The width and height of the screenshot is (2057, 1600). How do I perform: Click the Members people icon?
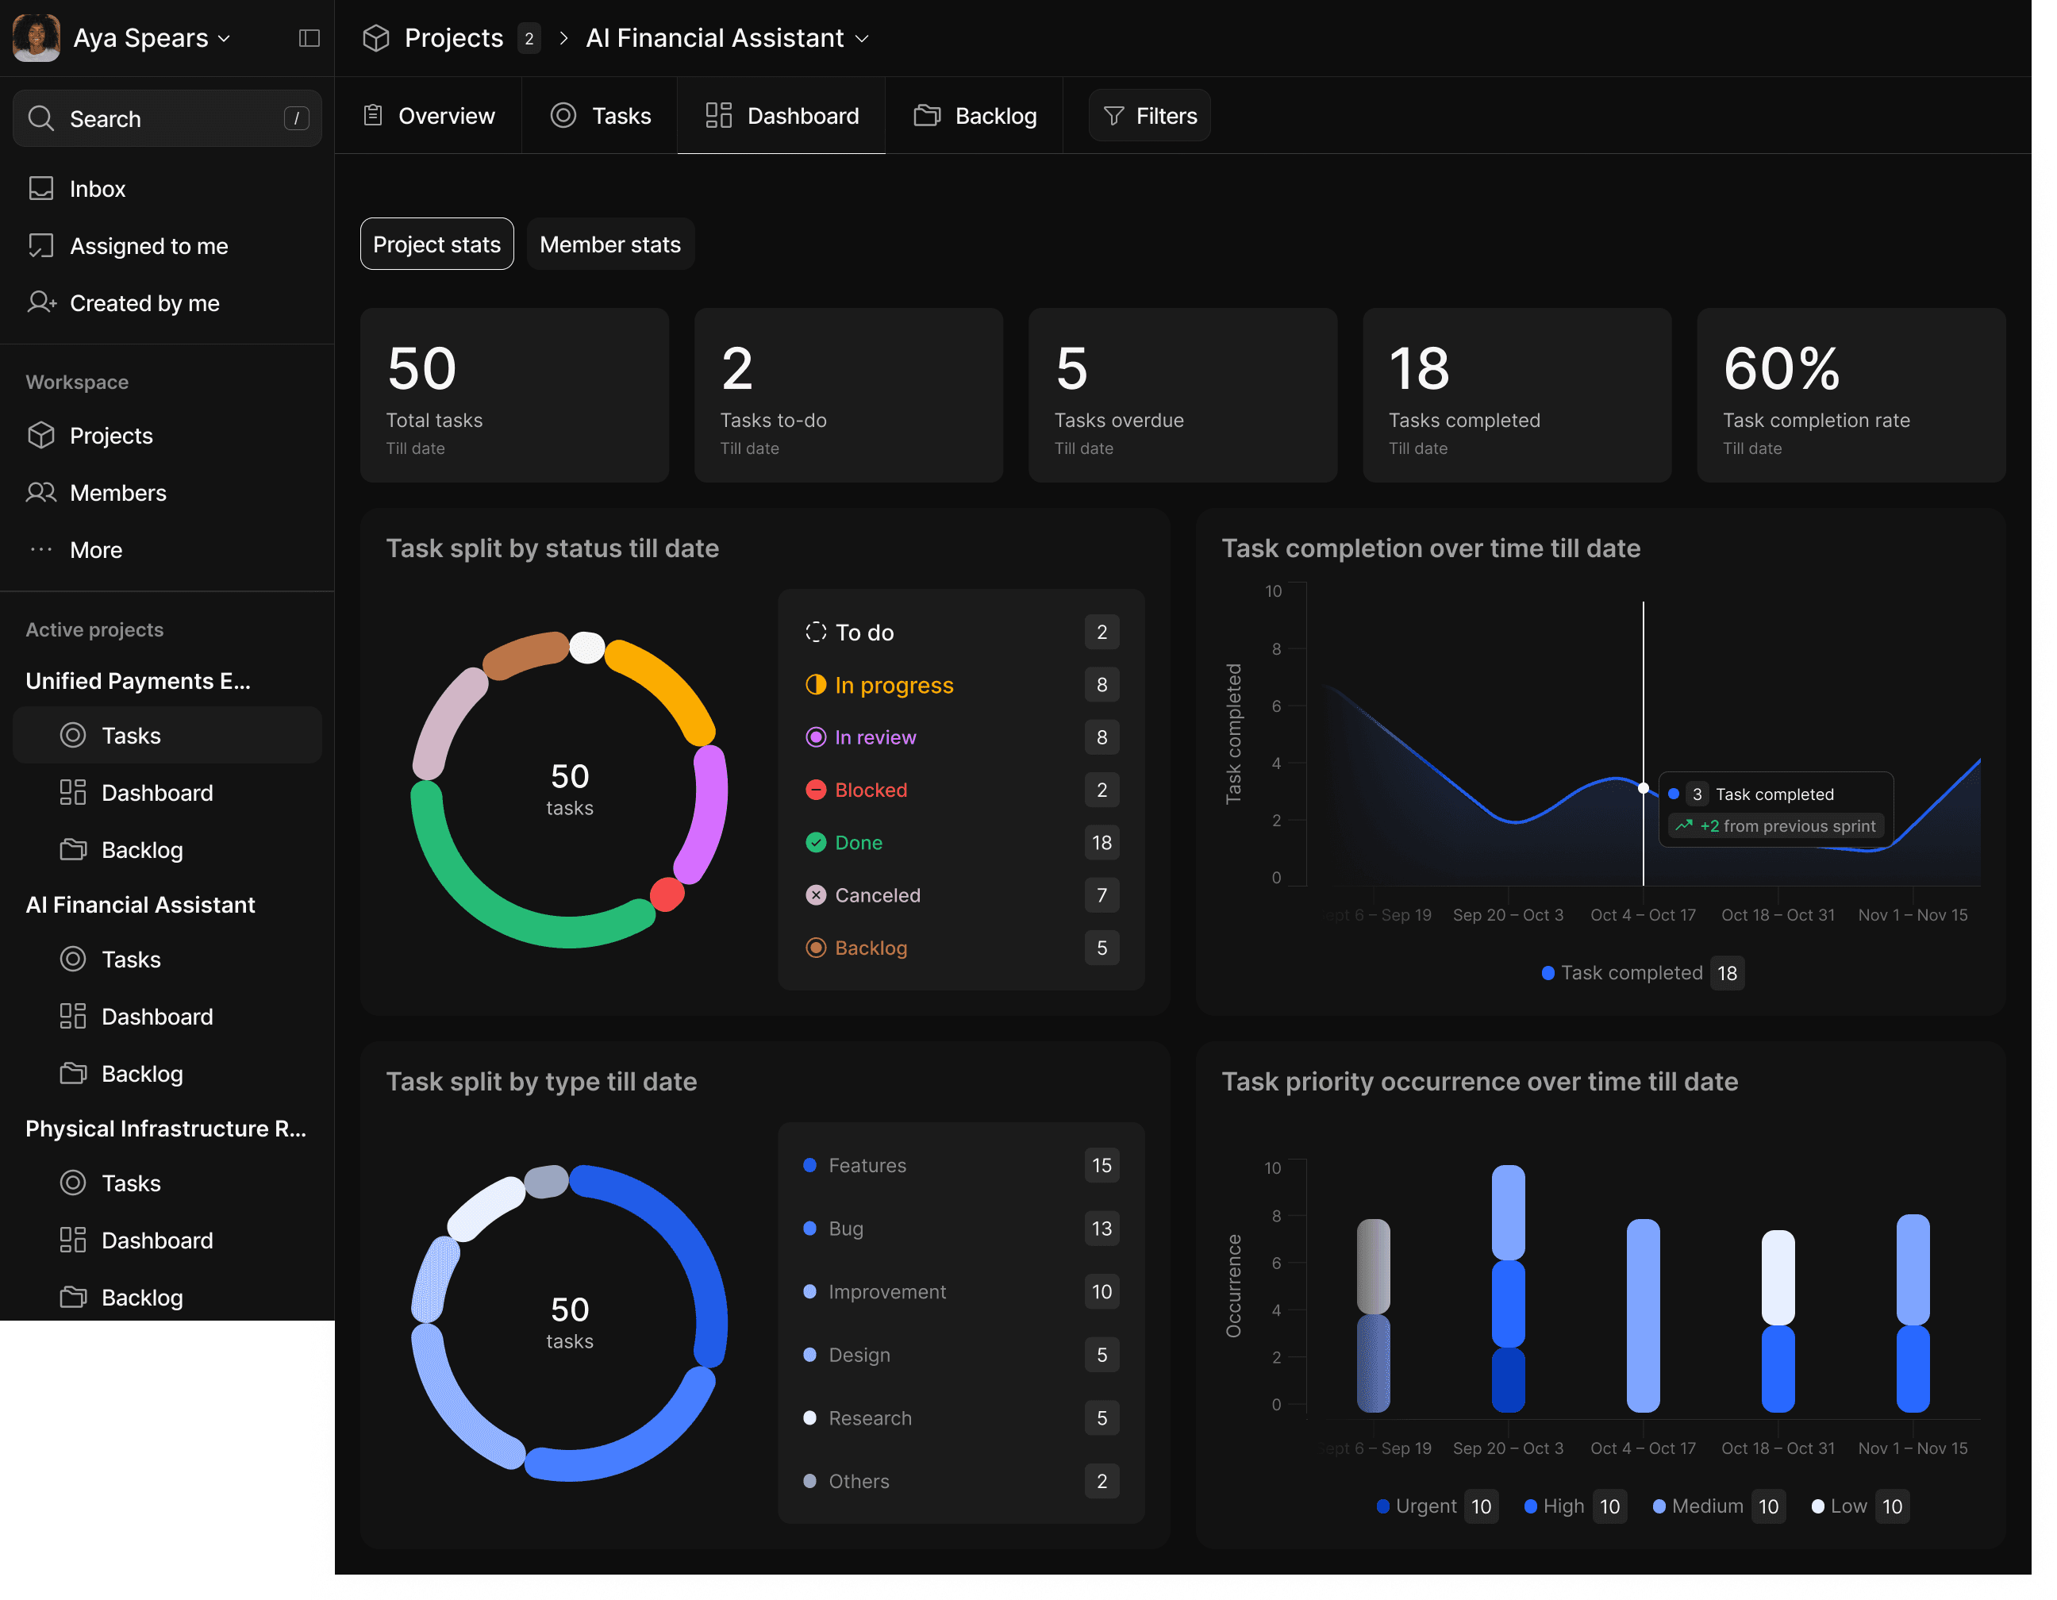click(x=40, y=493)
